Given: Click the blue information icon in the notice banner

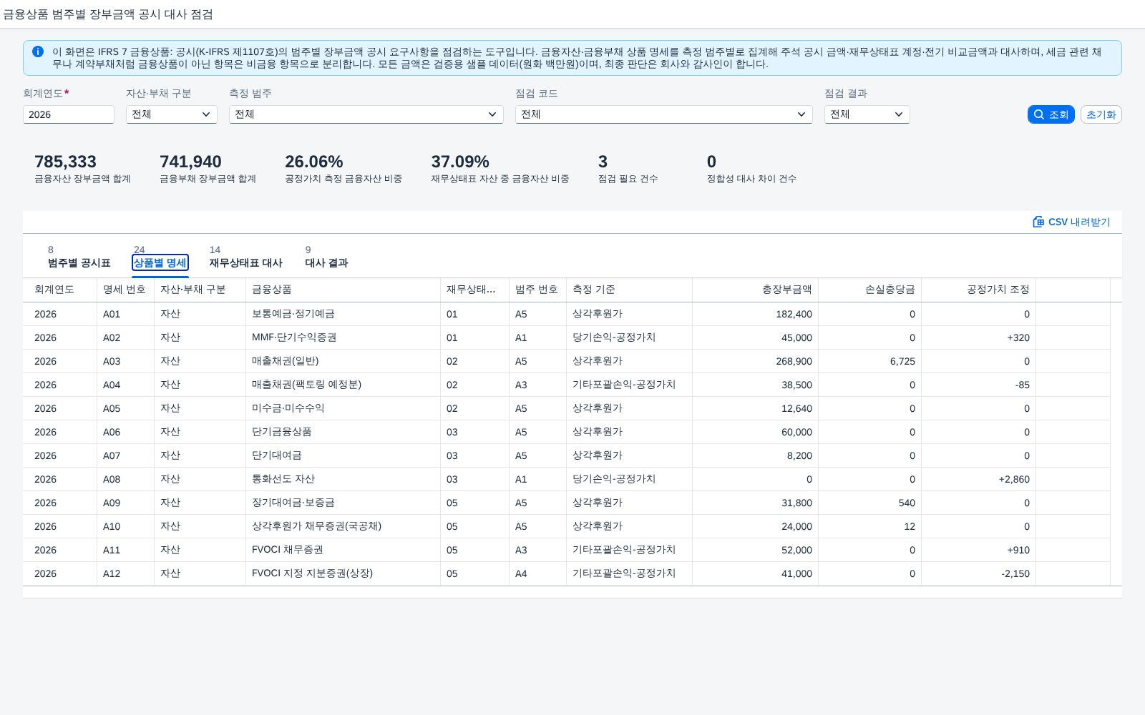Looking at the screenshot, I should [38, 51].
